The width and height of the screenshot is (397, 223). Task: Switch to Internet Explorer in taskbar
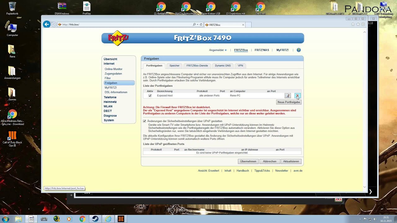(108, 219)
